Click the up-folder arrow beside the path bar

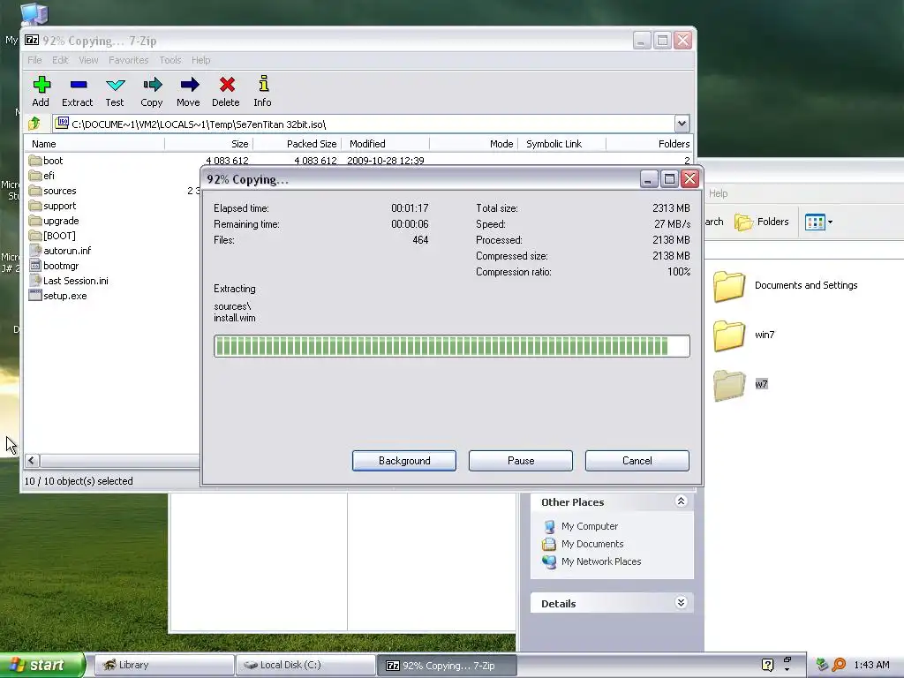coord(34,124)
